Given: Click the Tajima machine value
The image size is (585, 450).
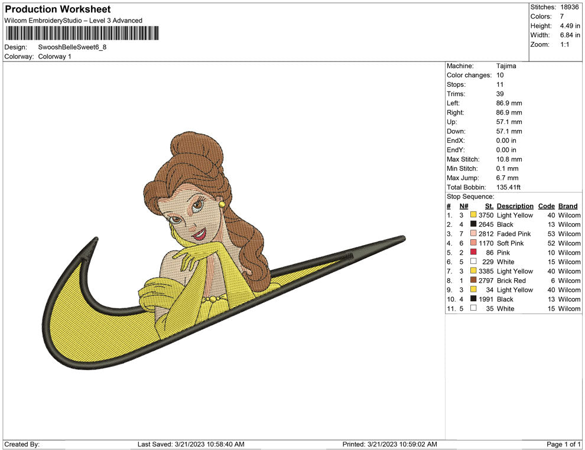Looking at the screenshot, I should (506, 66).
